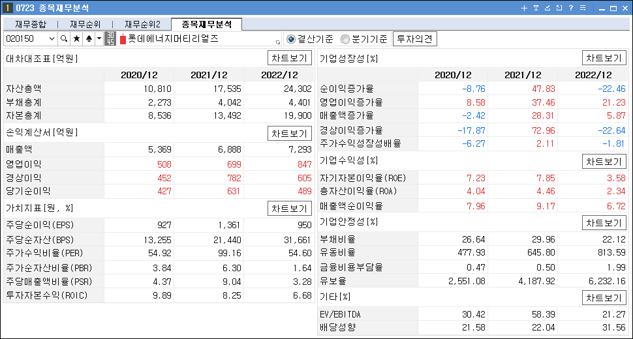
Task: Click the T font icon in title bar
Action: pos(536,8)
